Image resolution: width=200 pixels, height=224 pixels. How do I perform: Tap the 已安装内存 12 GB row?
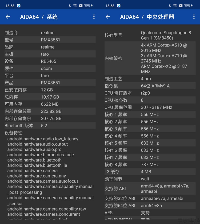(50, 90)
